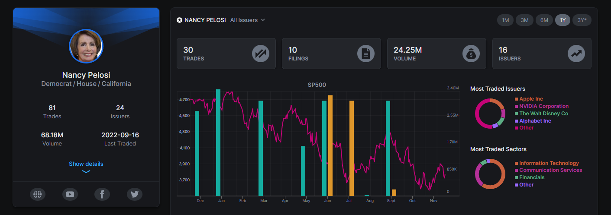Screen dimensions: 611x215
Task: Click the document icon in 10 Filings card
Action: click(x=366, y=54)
